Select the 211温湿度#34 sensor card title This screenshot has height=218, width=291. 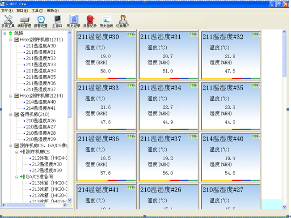(160, 88)
